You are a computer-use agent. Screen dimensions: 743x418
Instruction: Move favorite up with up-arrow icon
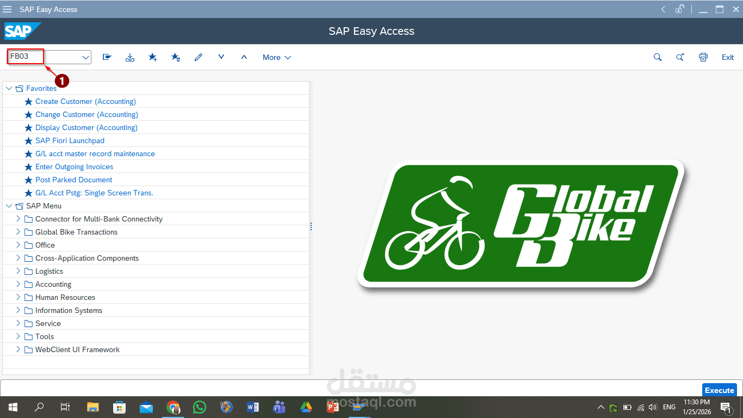click(244, 57)
